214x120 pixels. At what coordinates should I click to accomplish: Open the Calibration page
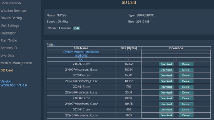(x=8, y=33)
